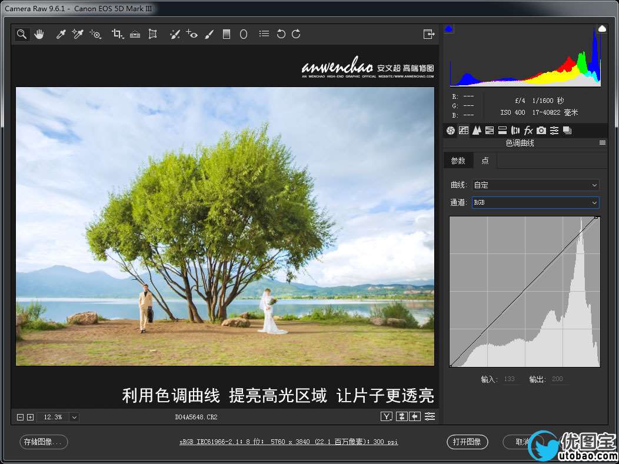Activate the Targeted Adjustment tool
Screen dimensions: 619x464
(x=95, y=34)
